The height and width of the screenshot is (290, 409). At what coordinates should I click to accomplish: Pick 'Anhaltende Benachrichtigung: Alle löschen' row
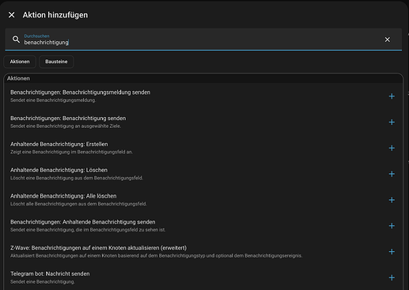(x=203, y=200)
